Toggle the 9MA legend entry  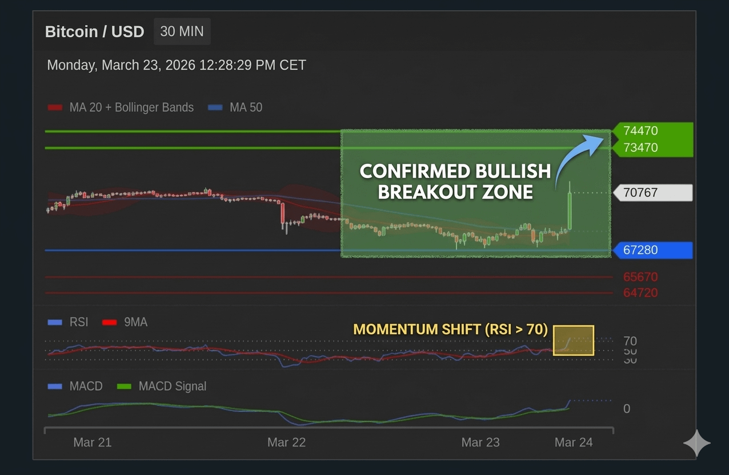point(125,322)
